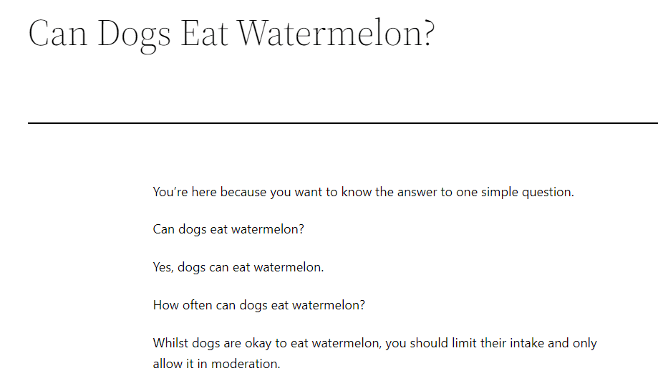The width and height of the screenshot is (658, 381).
Task: Click the question 'How often can dogs eat watermelon?'
Action: coord(259,305)
